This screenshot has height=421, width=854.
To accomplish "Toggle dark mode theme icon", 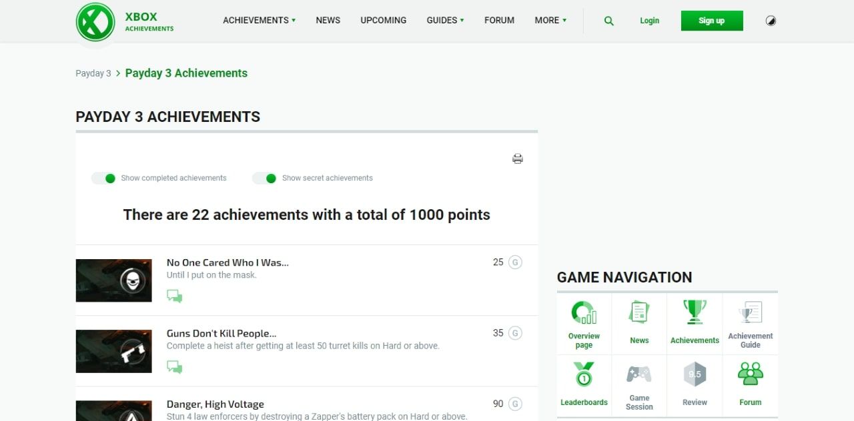I will point(771,21).
